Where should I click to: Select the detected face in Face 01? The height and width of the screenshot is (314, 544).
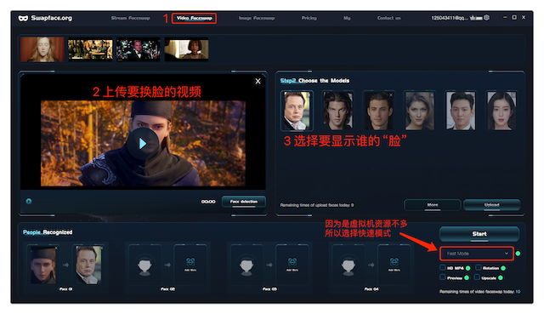pos(42,265)
